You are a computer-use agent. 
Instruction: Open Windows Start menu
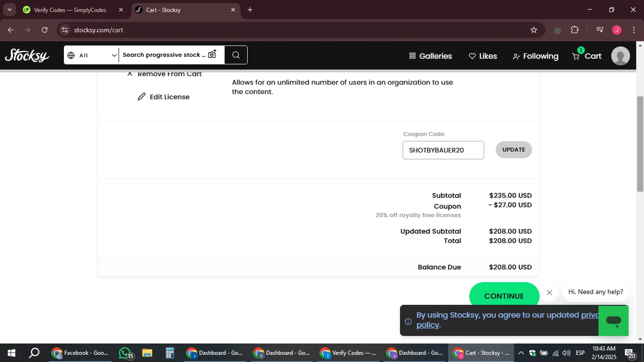(12, 353)
